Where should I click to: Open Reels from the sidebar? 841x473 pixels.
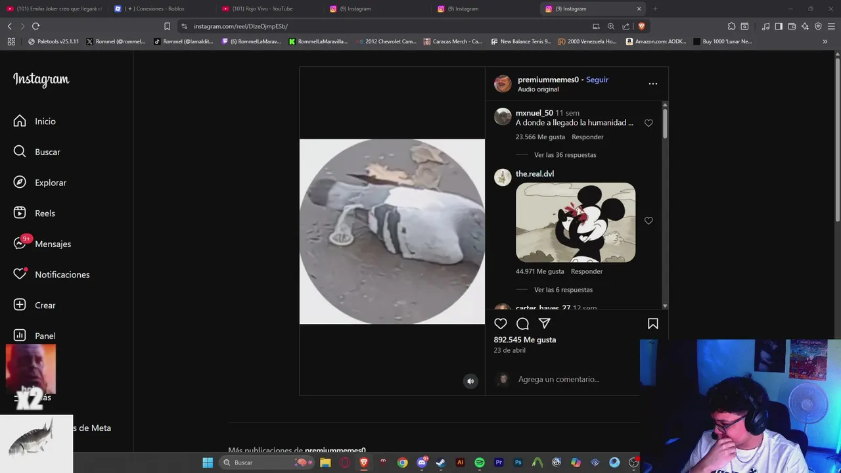pos(34,214)
